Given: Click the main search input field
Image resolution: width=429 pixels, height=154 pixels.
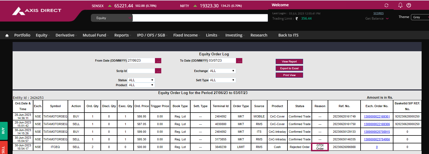Looking at the screenshot, I should point(200,18).
